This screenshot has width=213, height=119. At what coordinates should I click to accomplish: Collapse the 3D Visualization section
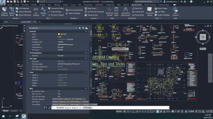pos(86,53)
